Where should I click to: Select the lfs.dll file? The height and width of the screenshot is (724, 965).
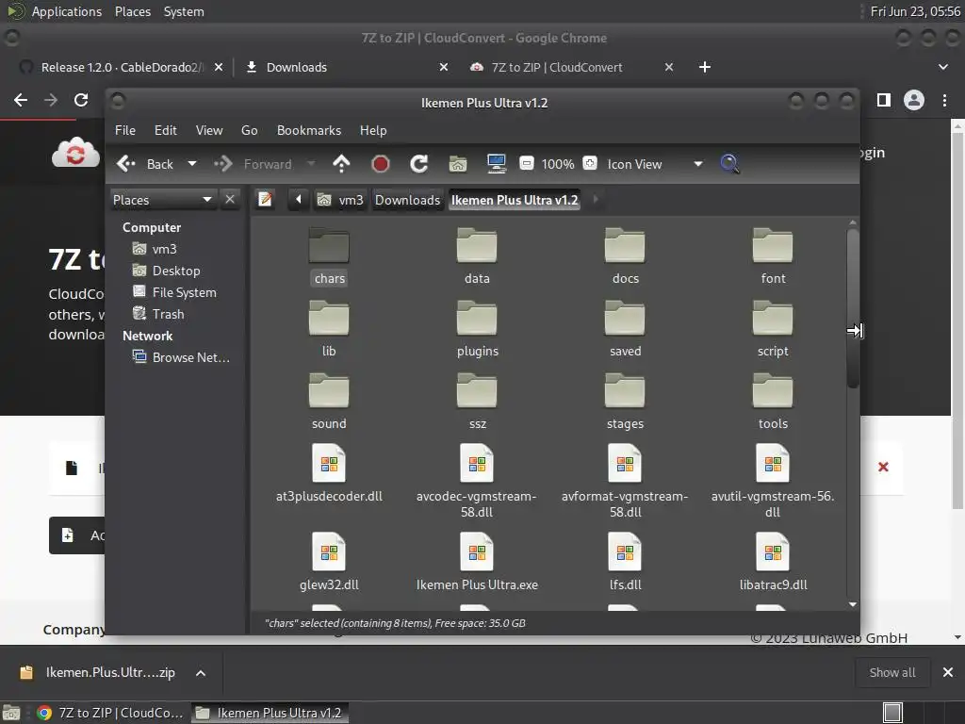[626, 562]
